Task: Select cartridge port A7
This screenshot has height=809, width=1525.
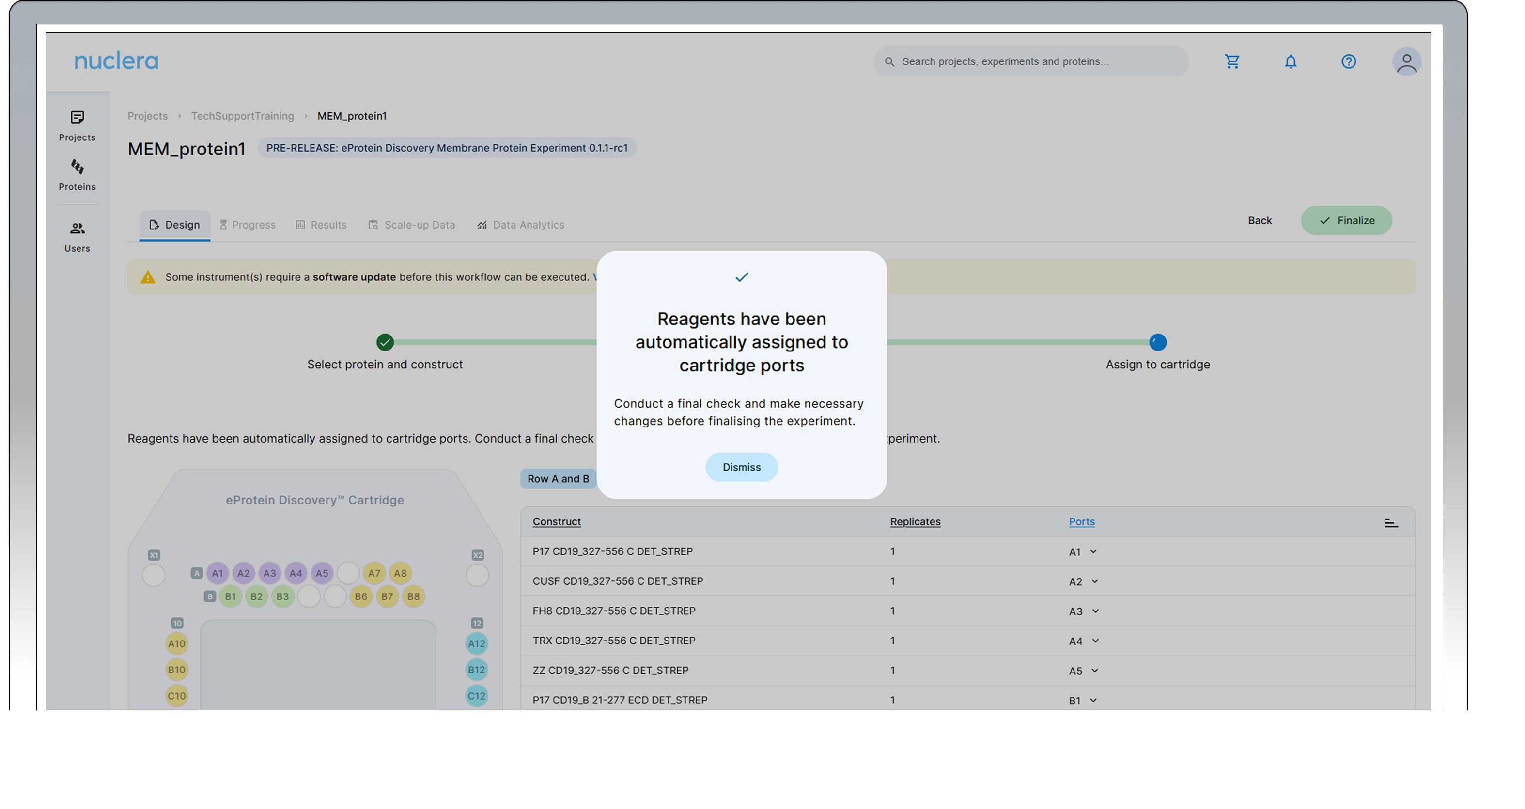Action: 374,573
